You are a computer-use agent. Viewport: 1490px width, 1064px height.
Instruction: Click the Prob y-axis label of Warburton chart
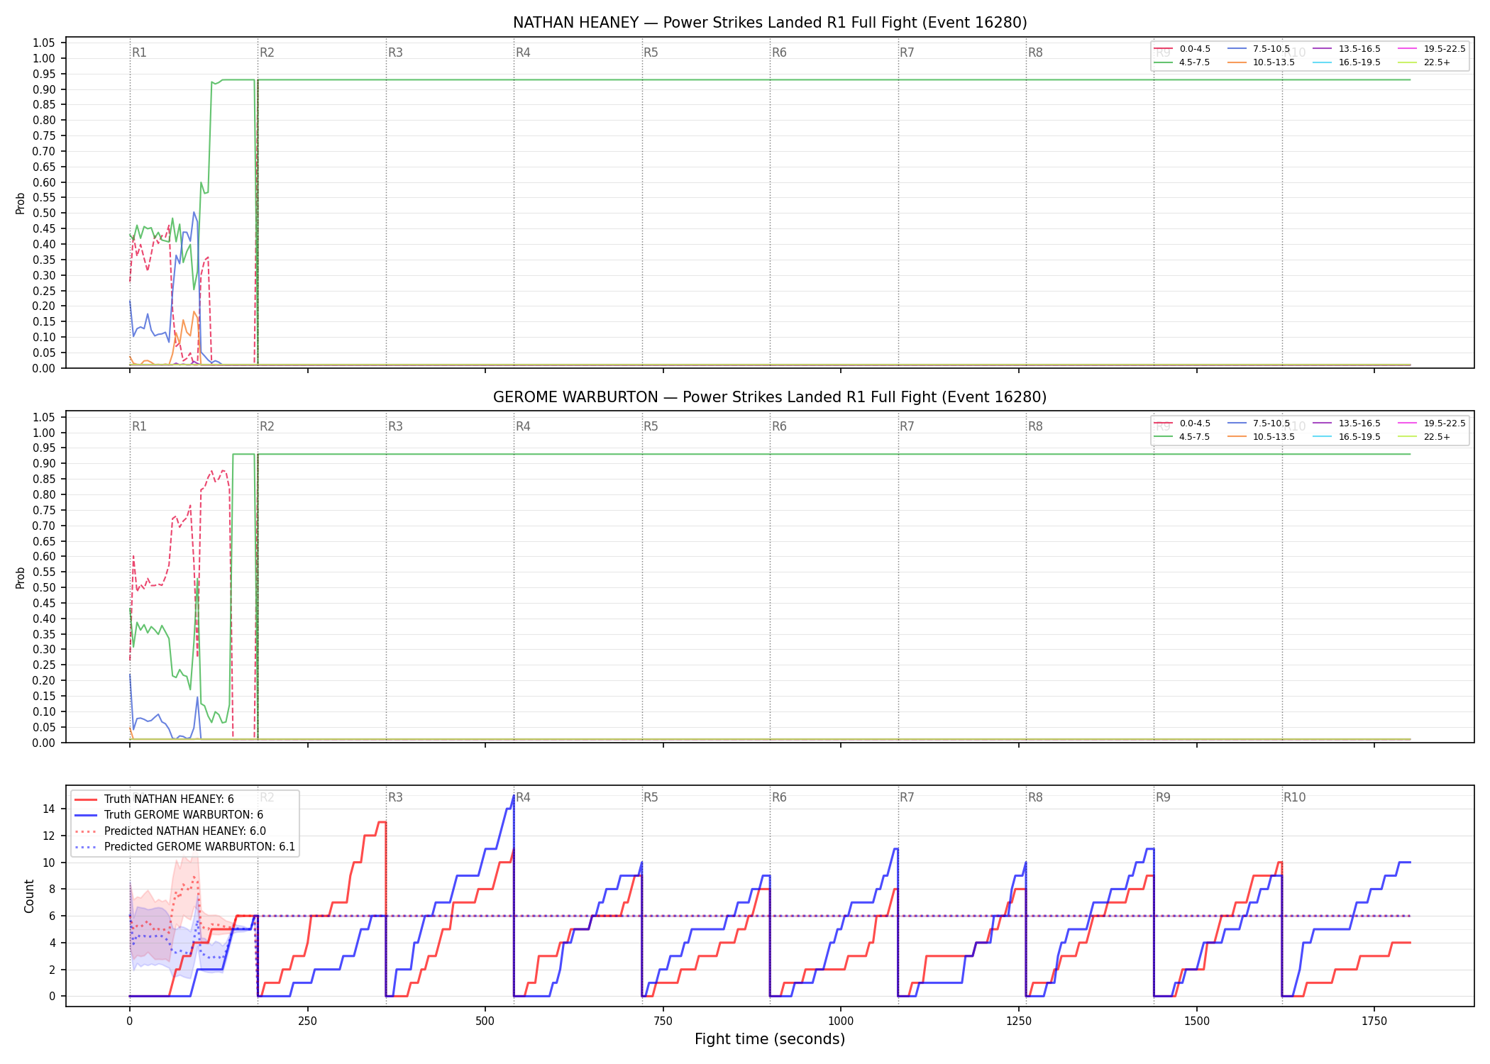tap(21, 577)
